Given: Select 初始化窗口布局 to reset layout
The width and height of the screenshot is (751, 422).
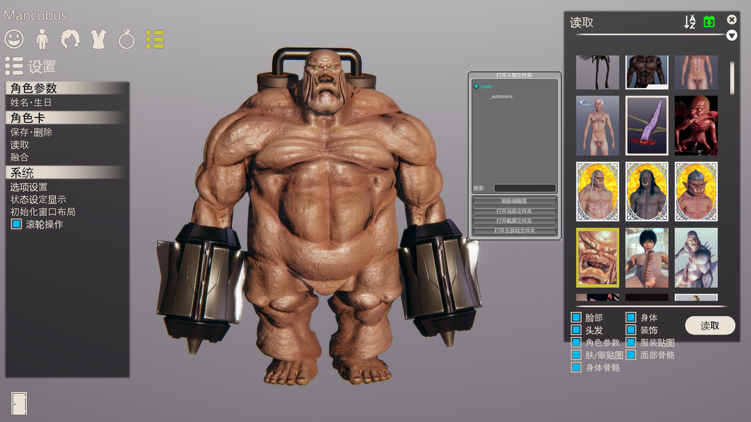Looking at the screenshot, I should point(43,212).
